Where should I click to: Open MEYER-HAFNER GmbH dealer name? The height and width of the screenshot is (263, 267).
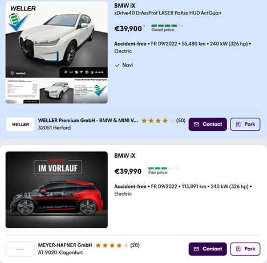(65, 245)
